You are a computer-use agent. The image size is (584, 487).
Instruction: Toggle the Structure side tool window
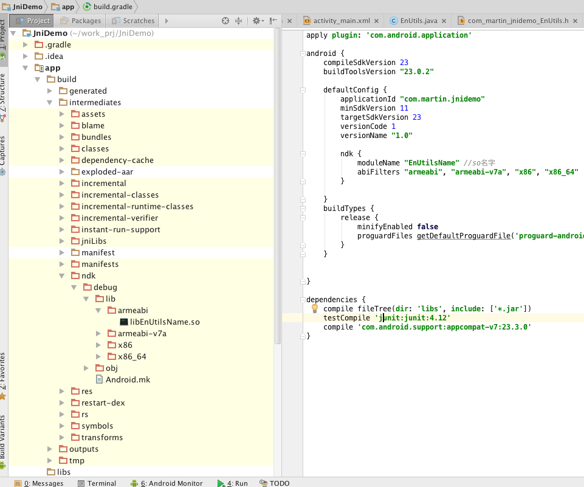[4, 91]
